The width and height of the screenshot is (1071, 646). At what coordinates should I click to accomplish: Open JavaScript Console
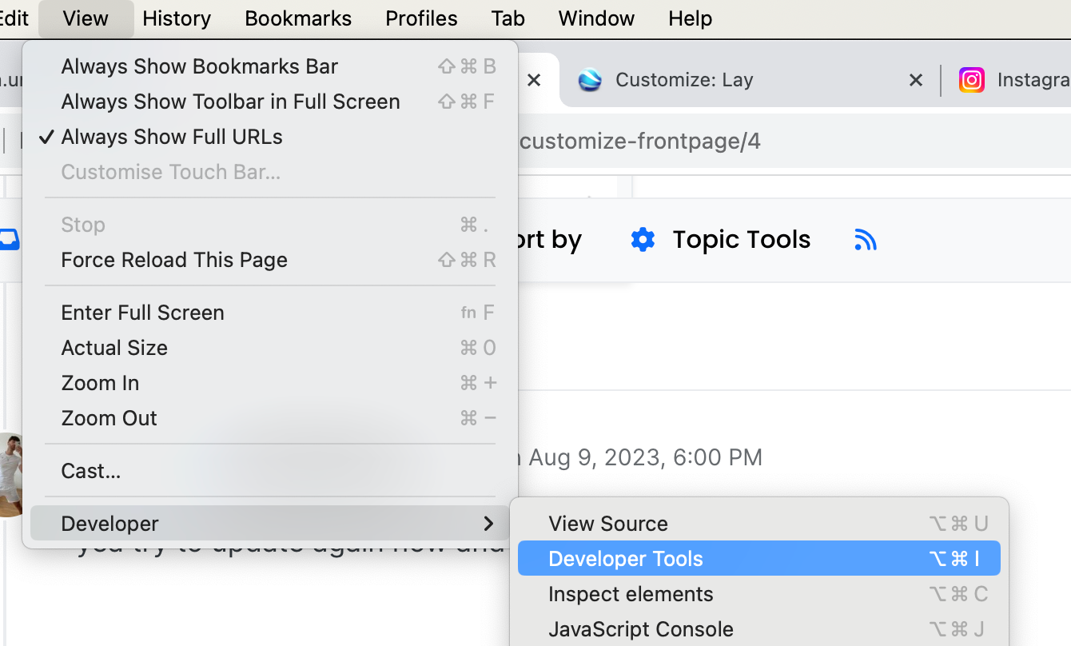coord(639,629)
